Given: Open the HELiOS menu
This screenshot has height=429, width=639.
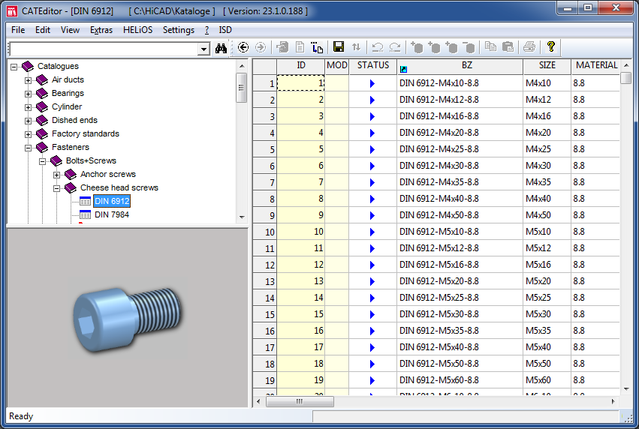Looking at the screenshot, I should pos(137,30).
